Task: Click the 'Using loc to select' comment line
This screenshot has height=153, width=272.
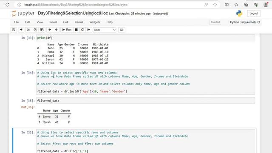Action: (77, 73)
